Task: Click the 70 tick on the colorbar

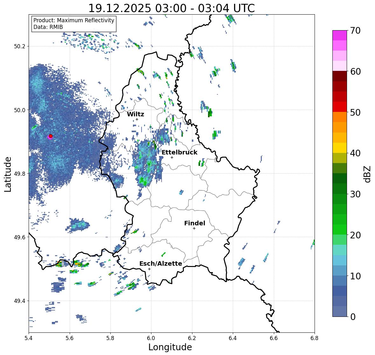Action: (x=355, y=31)
